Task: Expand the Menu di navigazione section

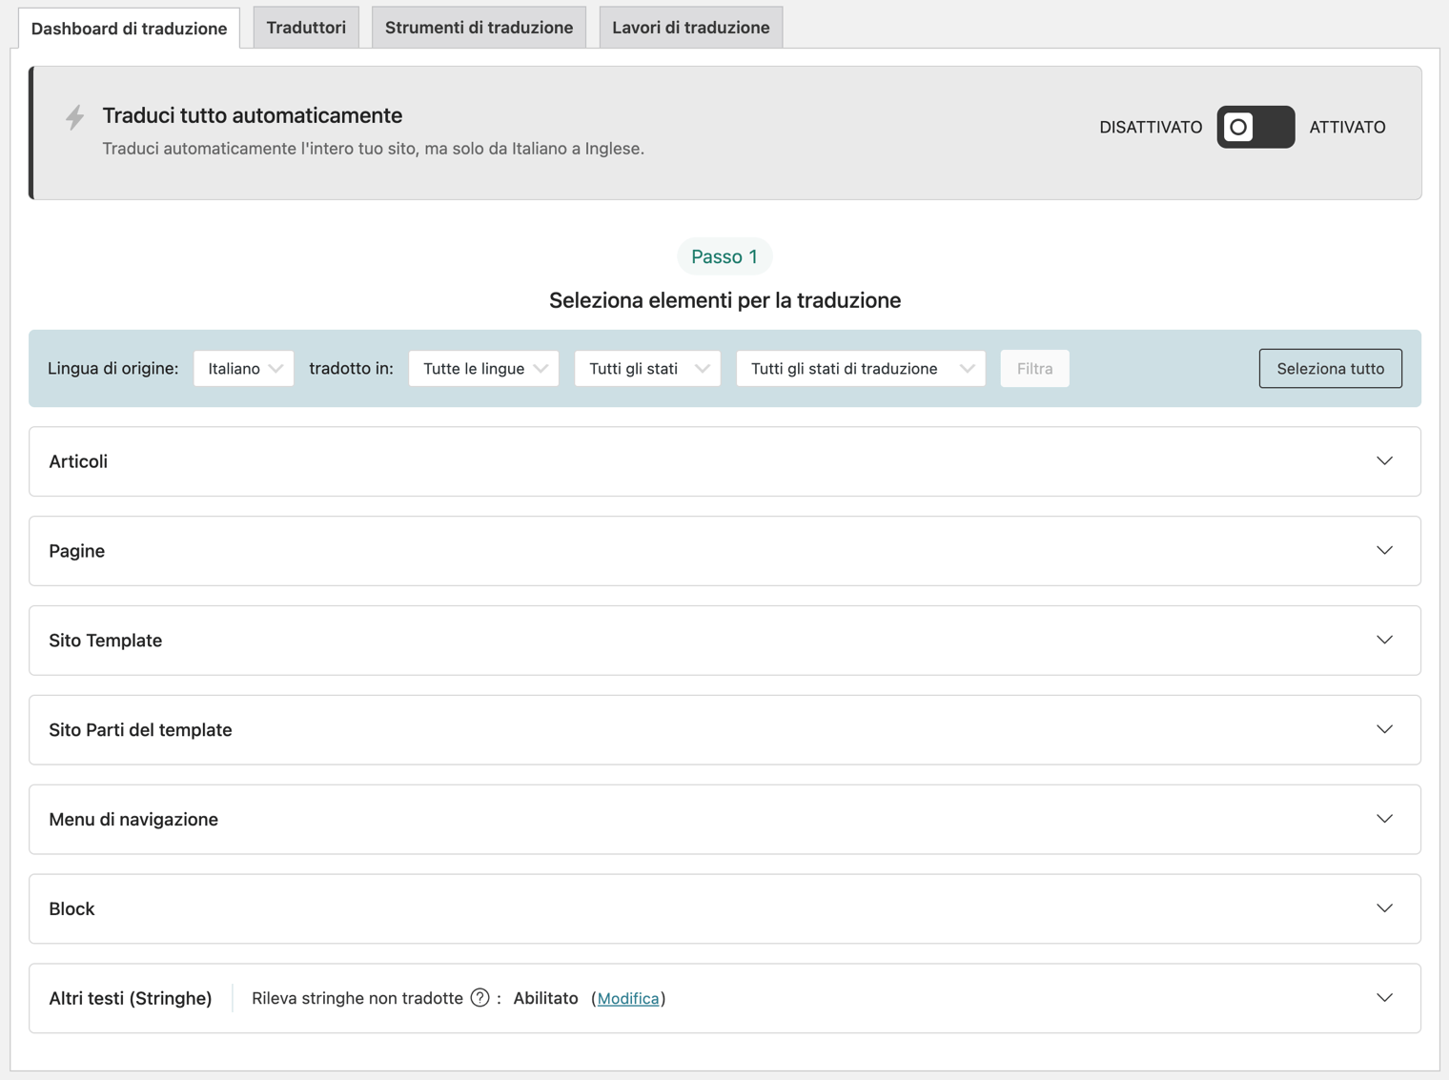Action: (x=1384, y=819)
